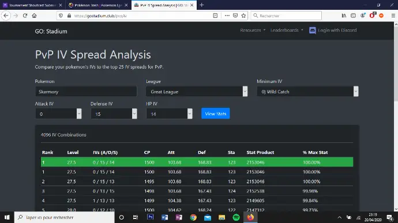Click Login with Discord link
The height and width of the screenshot is (223, 398).
pos(333,30)
